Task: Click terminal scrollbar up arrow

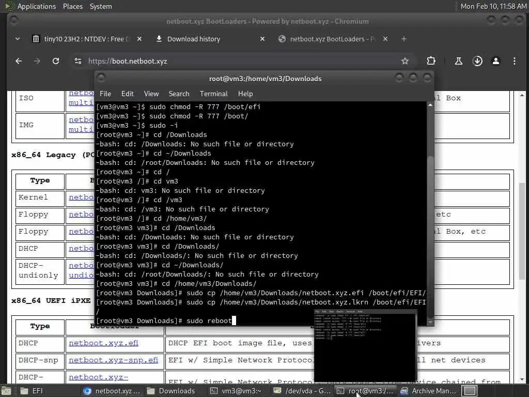Action: tap(430, 105)
